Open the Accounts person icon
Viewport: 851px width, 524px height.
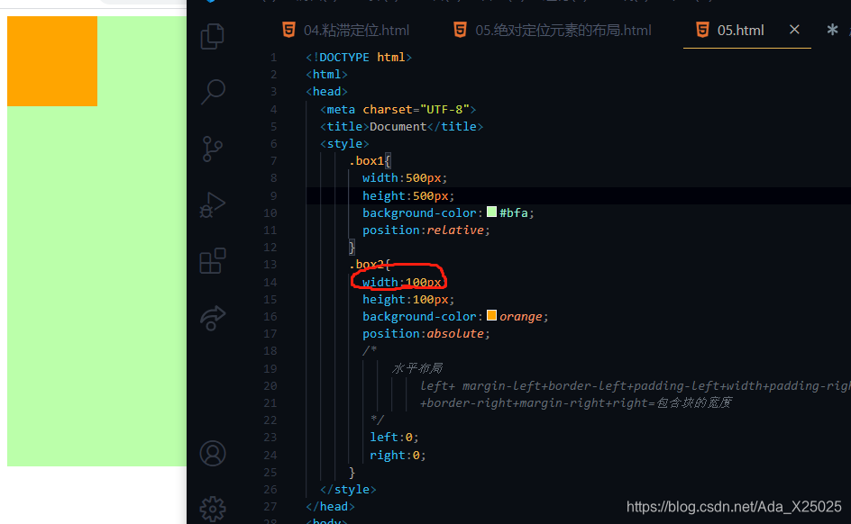(x=213, y=453)
